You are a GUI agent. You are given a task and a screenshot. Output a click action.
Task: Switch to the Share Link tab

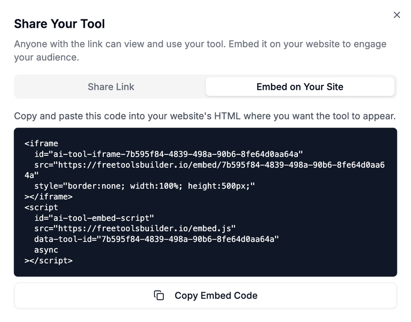[111, 86]
